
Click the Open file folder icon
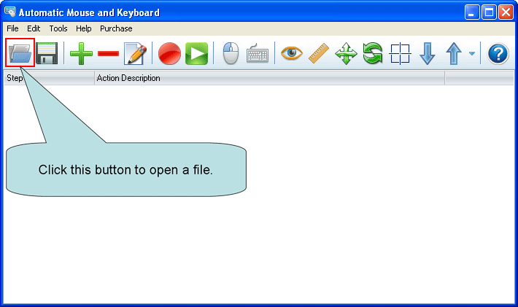pyautogui.click(x=20, y=53)
